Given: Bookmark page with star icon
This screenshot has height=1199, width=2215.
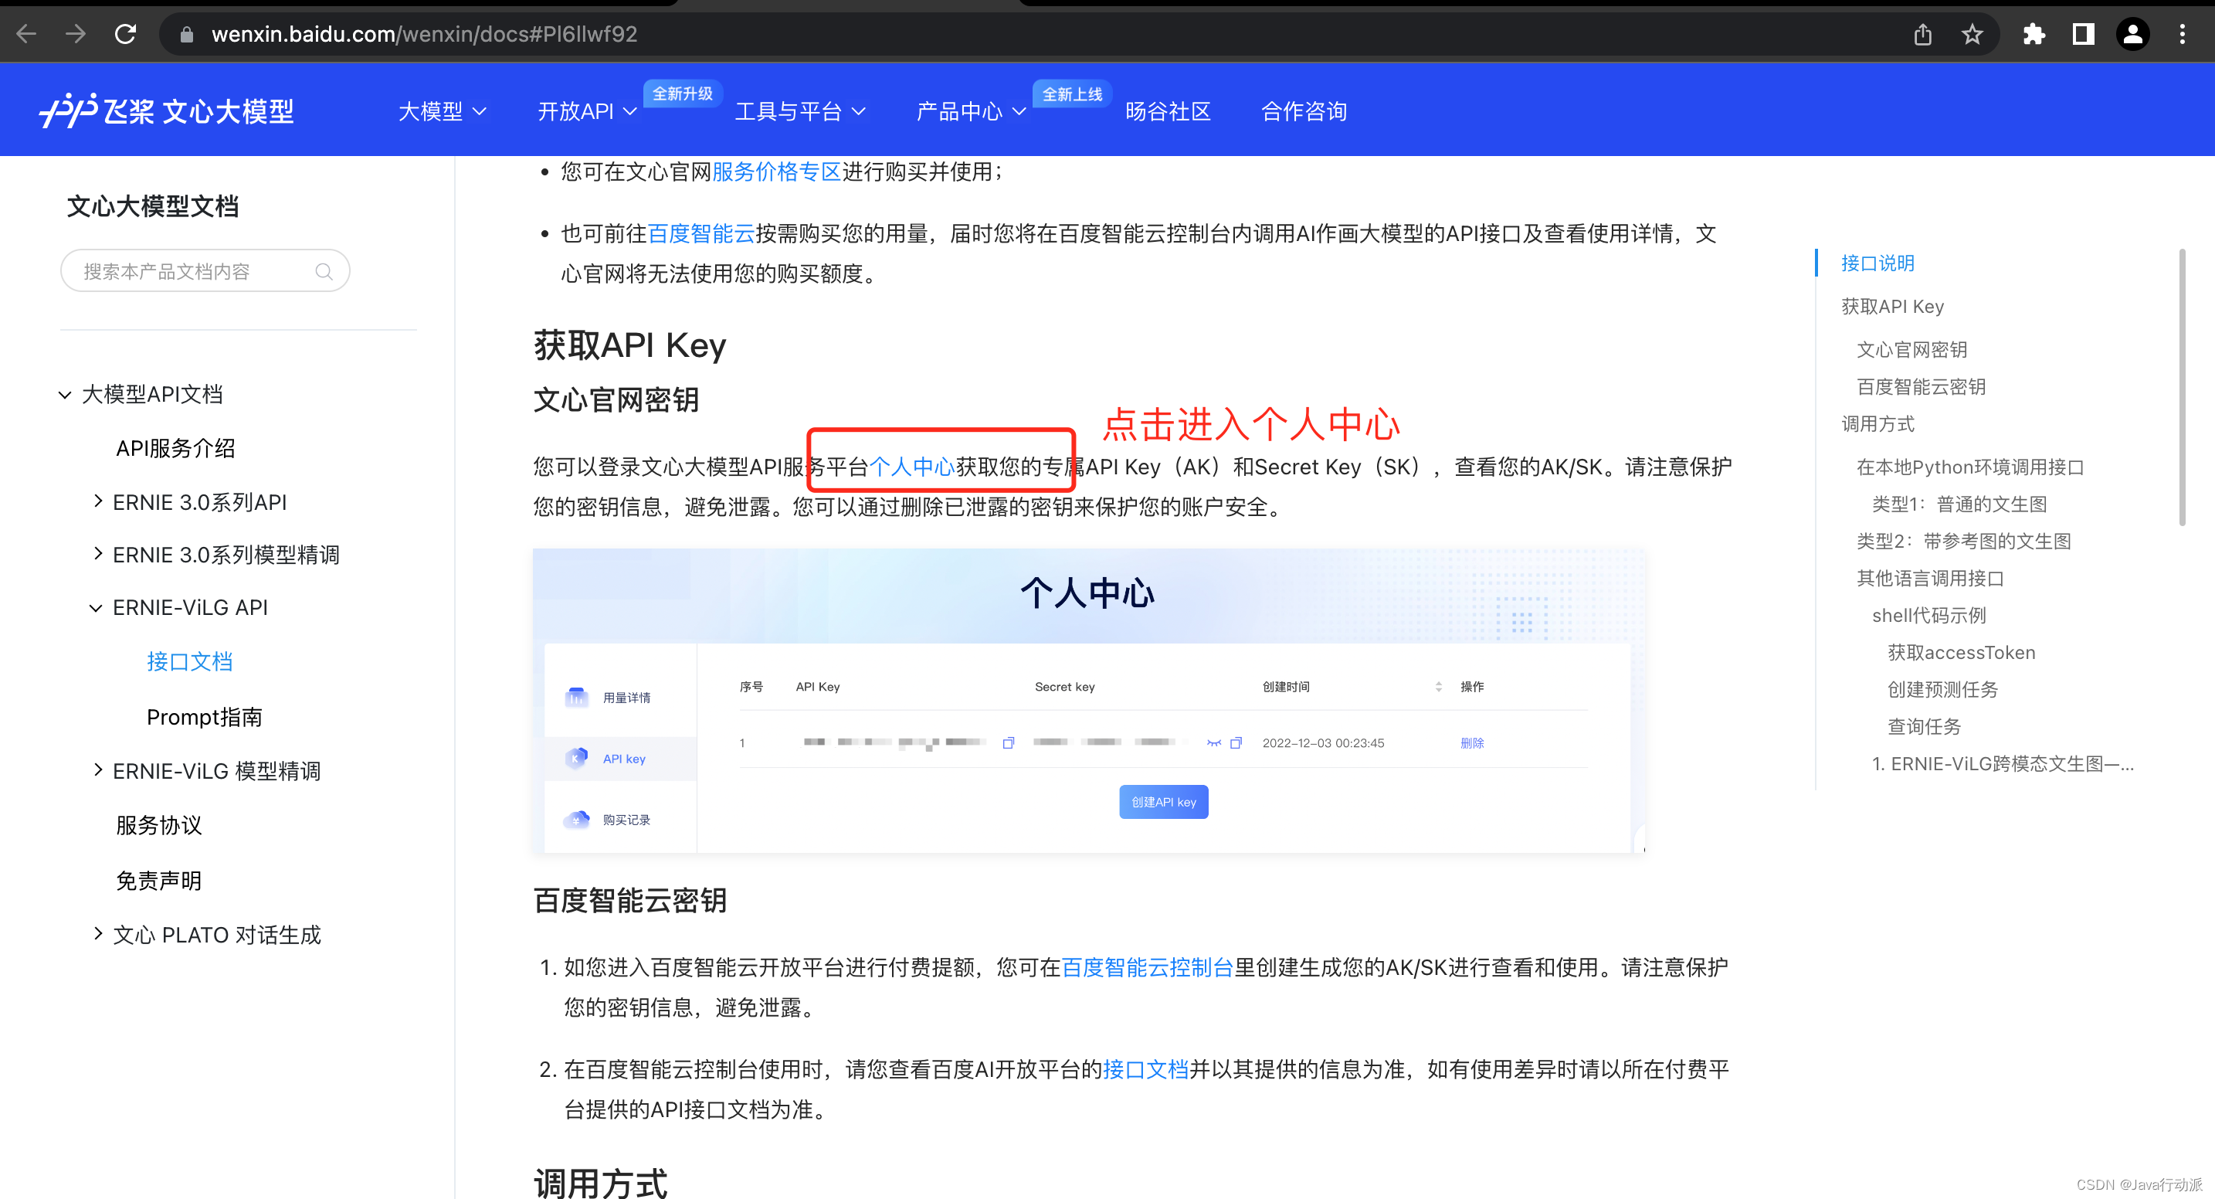Looking at the screenshot, I should point(1972,35).
